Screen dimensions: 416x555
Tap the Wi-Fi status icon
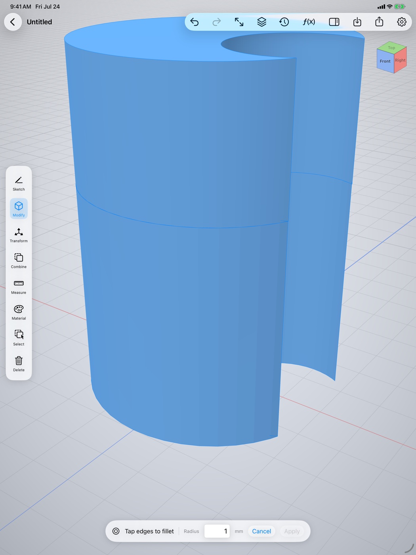389,6
